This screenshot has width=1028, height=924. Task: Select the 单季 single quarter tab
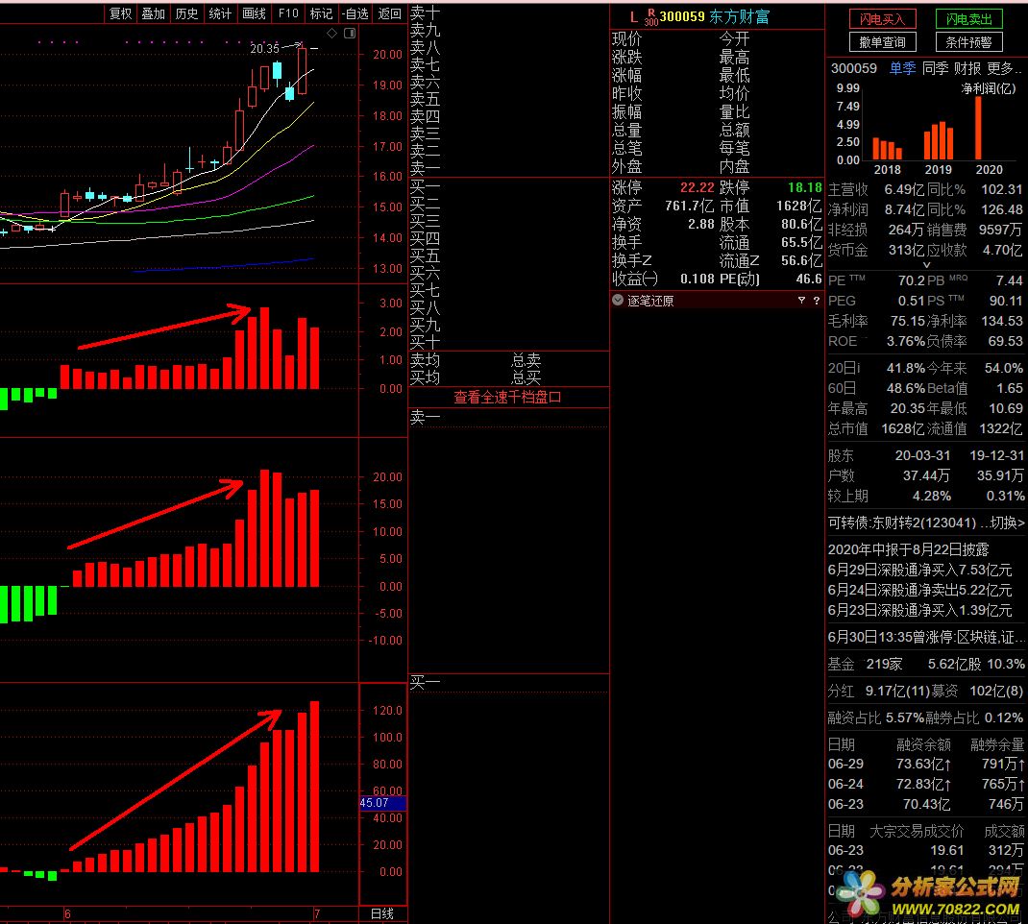tap(902, 68)
